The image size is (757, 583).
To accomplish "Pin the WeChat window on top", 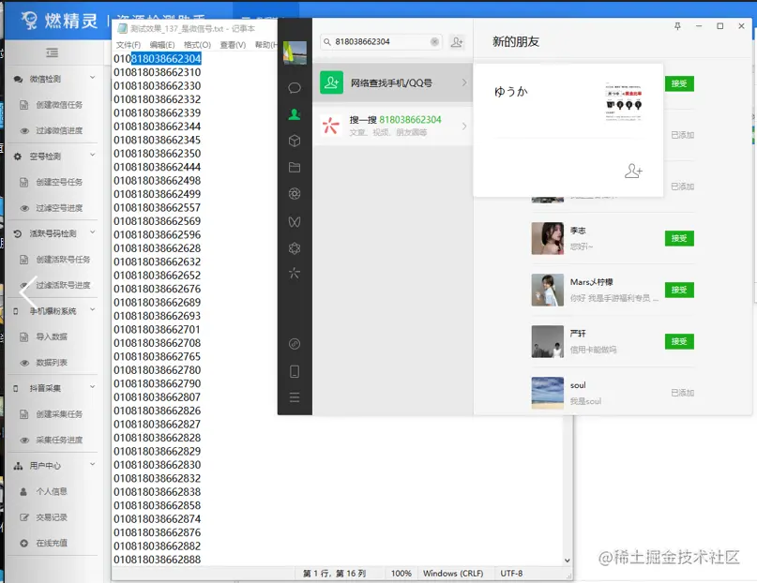I will [x=677, y=26].
